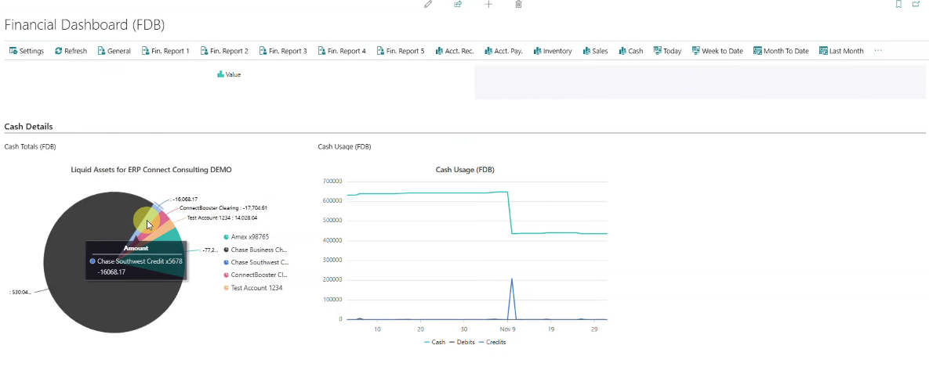Image resolution: width=929 pixels, height=374 pixels.
Task: Set period to Today
Action: pos(667,51)
